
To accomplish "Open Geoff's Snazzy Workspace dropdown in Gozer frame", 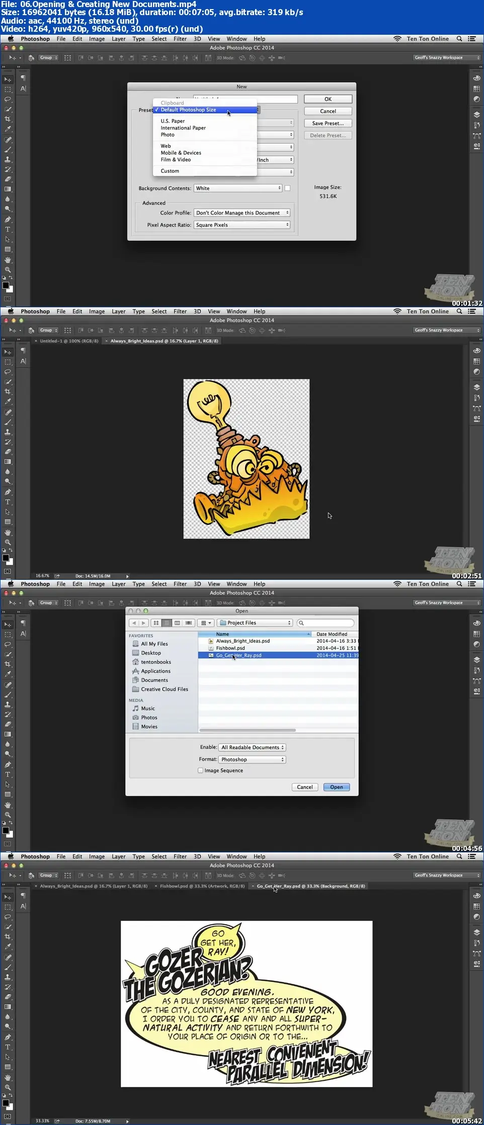I will (x=447, y=875).
